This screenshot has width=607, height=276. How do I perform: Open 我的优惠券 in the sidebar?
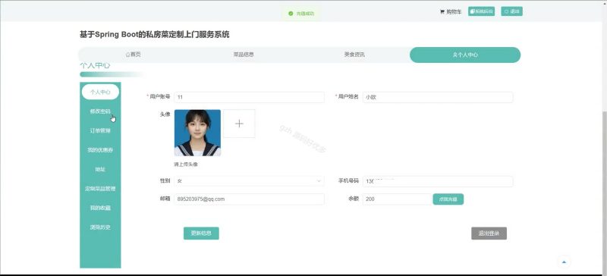(100, 150)
